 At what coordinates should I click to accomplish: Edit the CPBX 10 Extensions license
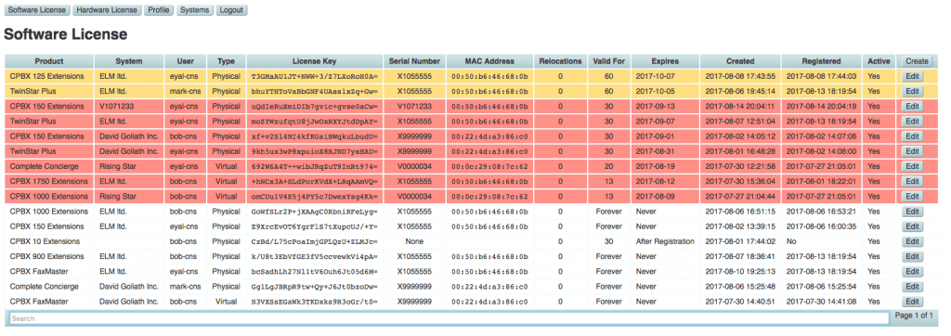pos(912,241)
